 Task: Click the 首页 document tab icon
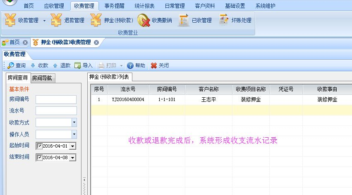pyautogui.click(x=5, y=42)
